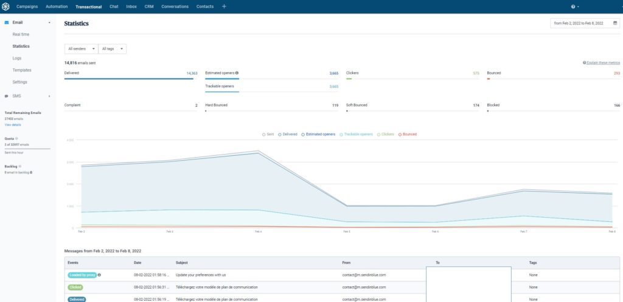Open the calendar icon in date range field
Image resolution: width=623 pixels, height=302 pixels.
[615, 24]
